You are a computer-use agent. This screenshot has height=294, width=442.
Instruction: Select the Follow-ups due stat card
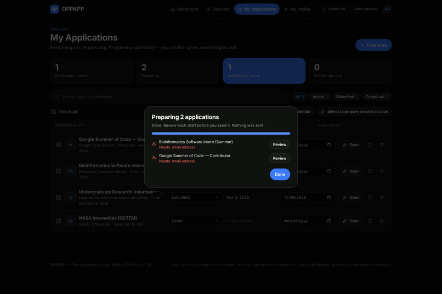click(x=350, y=71)
